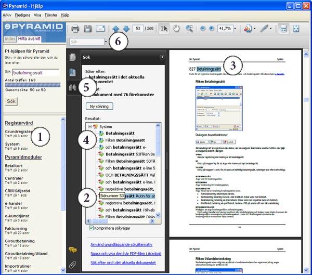The image size is (312, 275).
Task: Open the binoculars search panel icon
Action: [x=73, y=87]
